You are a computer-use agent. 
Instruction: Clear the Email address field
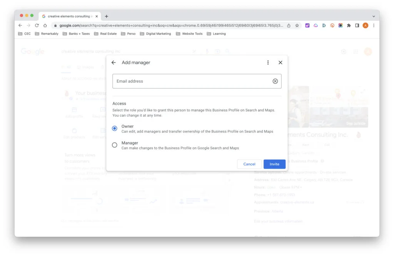pos(275,81)
